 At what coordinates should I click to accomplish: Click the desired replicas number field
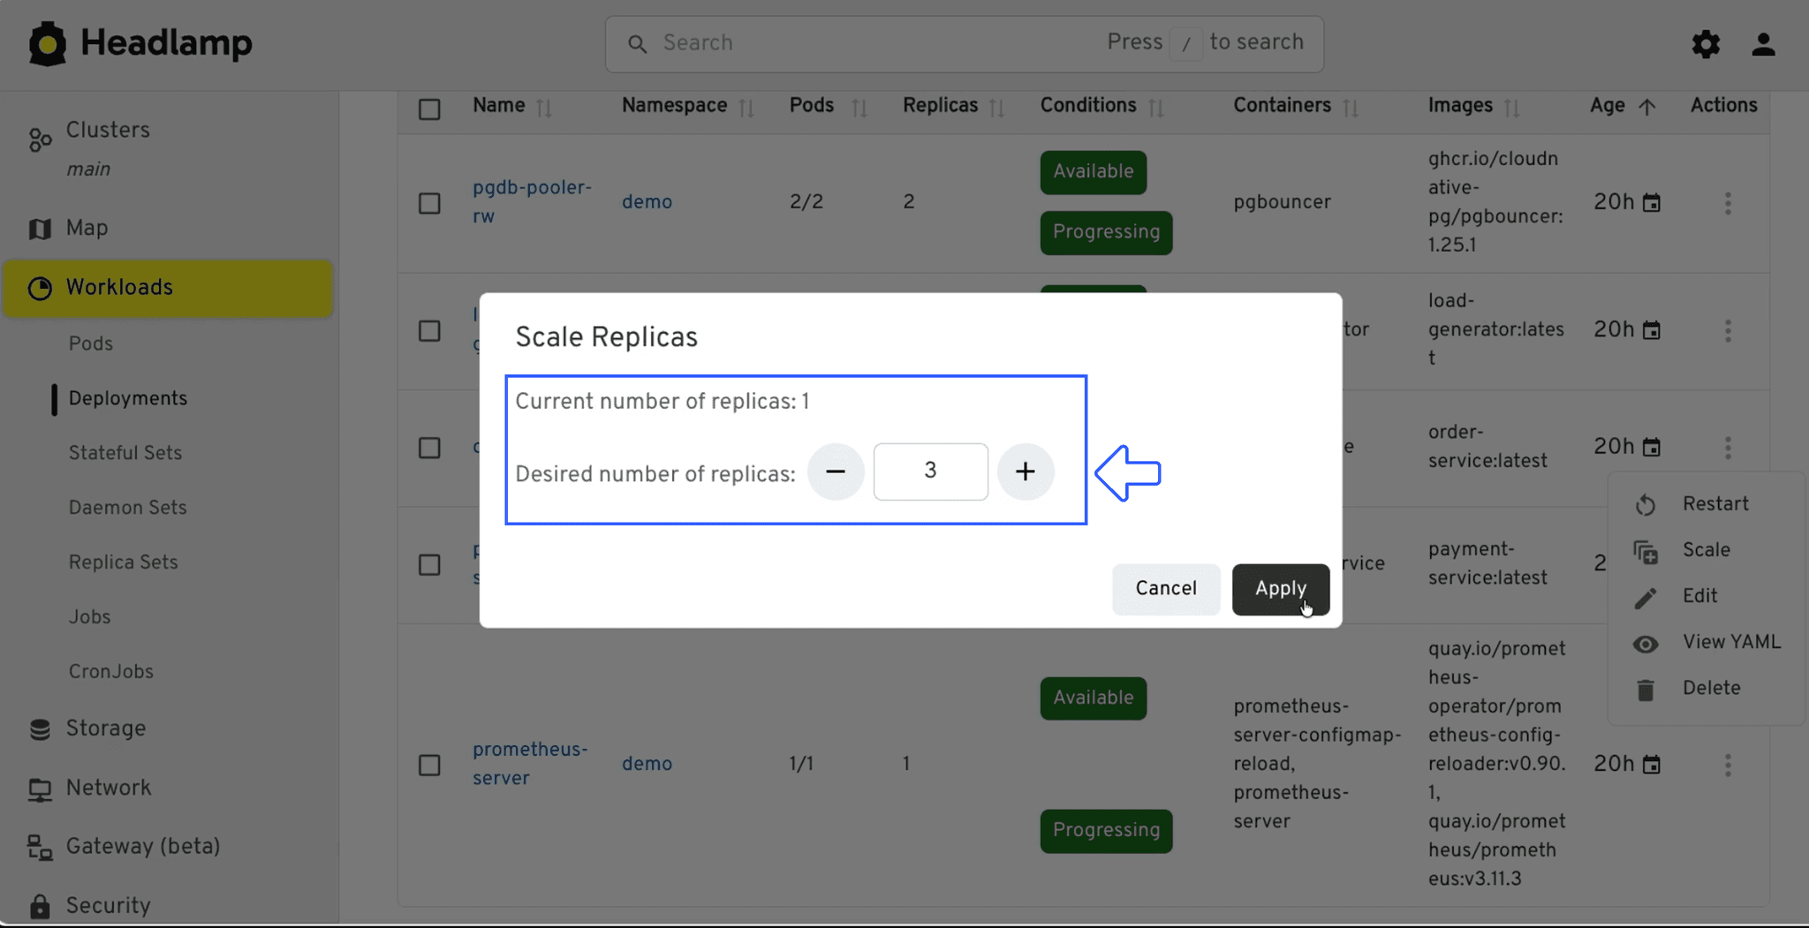(930, 472)
